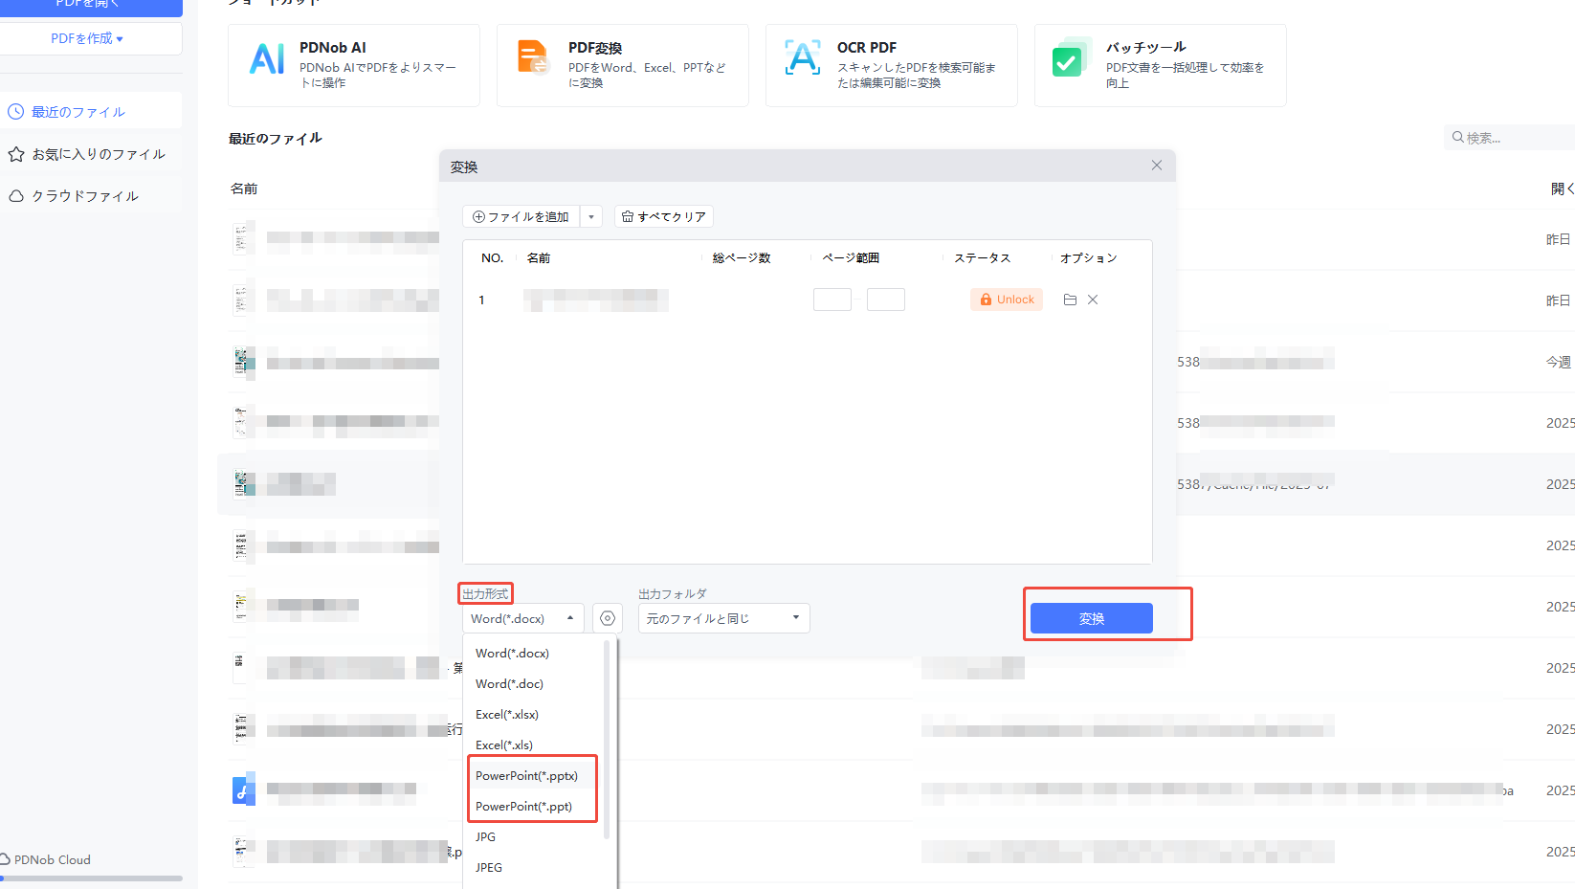Click the ステータス column header
The image size is (1575, 889).
(x=982, y=258)
